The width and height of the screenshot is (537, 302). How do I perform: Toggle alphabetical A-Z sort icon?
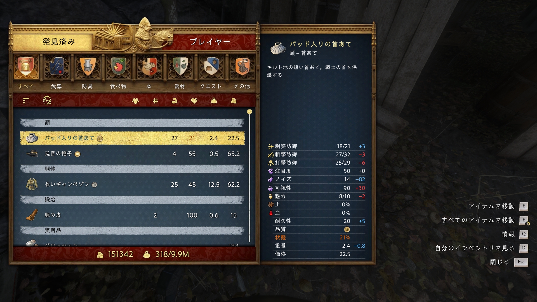(x=47, y=100)
